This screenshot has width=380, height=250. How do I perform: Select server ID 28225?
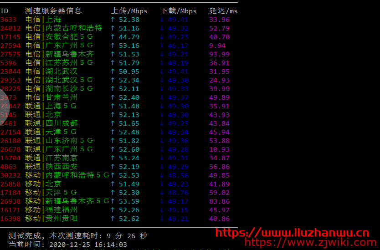(x=10, y=89)
